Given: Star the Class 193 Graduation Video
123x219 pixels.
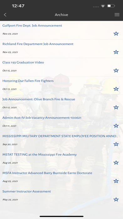Looking at the screenshot, I should [x=116, y=70].
